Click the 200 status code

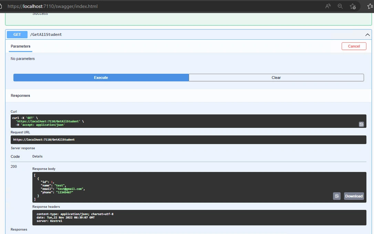pyautogui.click(x=14, y=166)
